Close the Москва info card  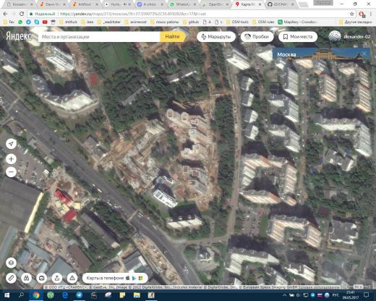point(364,54)
